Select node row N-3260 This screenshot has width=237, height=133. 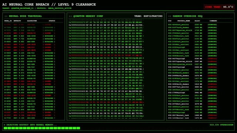click(30, 101)
